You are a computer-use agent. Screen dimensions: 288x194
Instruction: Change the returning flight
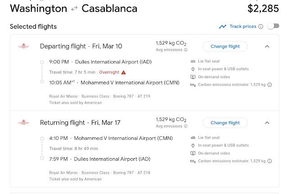click(225, 123)
